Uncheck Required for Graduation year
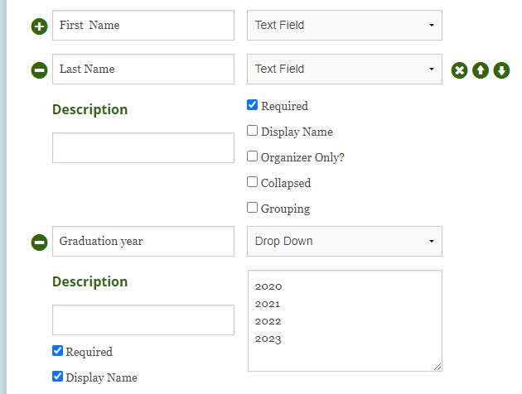 pyautogui.click(x=57, y=351)
